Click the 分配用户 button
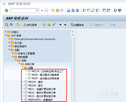This screenshot has width=126, height=102. pos(96,25)
